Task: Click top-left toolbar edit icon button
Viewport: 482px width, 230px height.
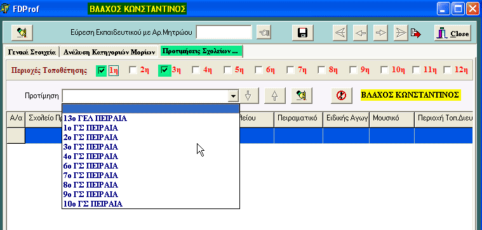Action: [22, 32]
